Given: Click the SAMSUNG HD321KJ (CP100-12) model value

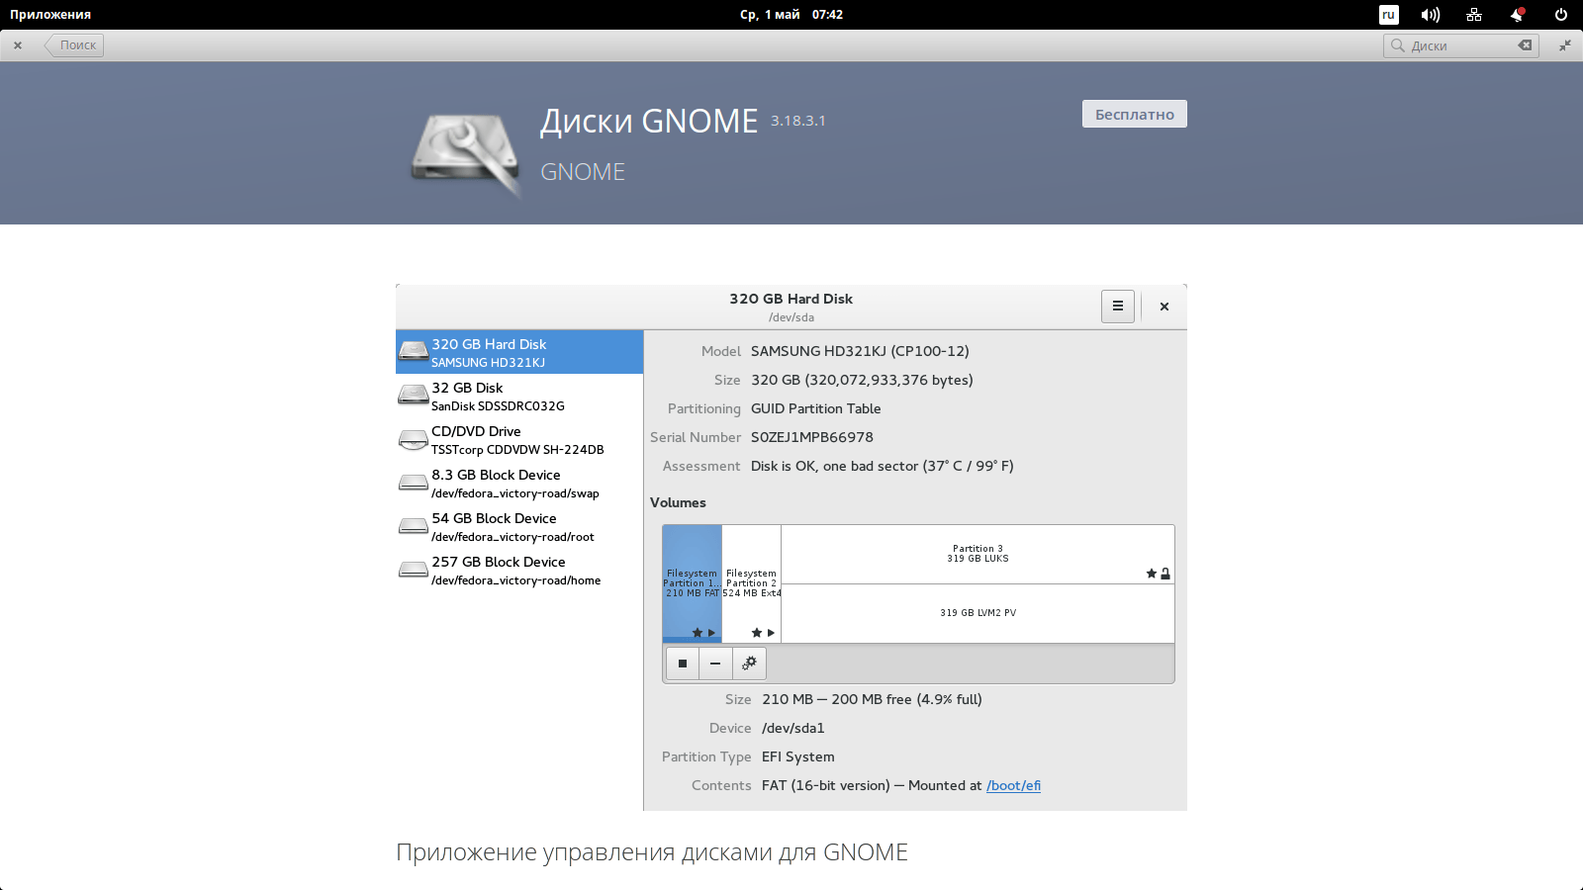Looking at the screenshot, I should [x=860, y=351].
